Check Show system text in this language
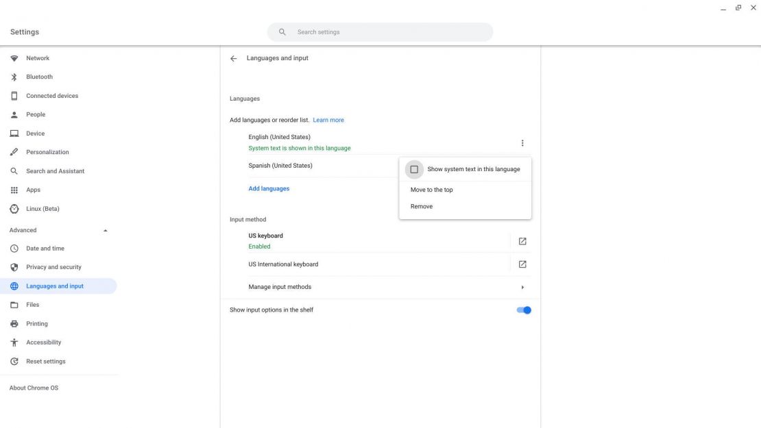Screen dimensions: 761x428 tap(415, 168)
